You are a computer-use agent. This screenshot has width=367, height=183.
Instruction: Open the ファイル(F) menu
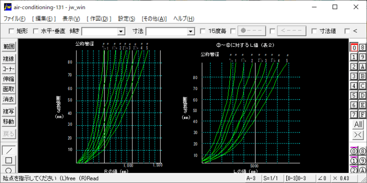[x=14, y=19]
